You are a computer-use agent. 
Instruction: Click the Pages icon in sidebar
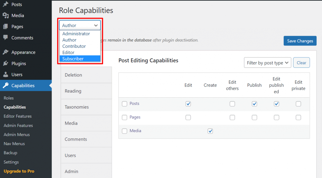5,27
